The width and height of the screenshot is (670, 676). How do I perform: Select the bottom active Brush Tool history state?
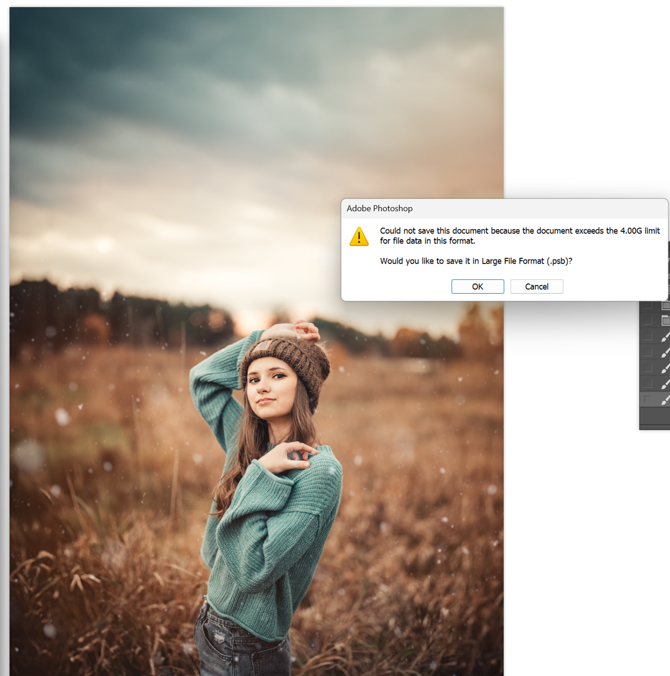(x=665, y=398)
